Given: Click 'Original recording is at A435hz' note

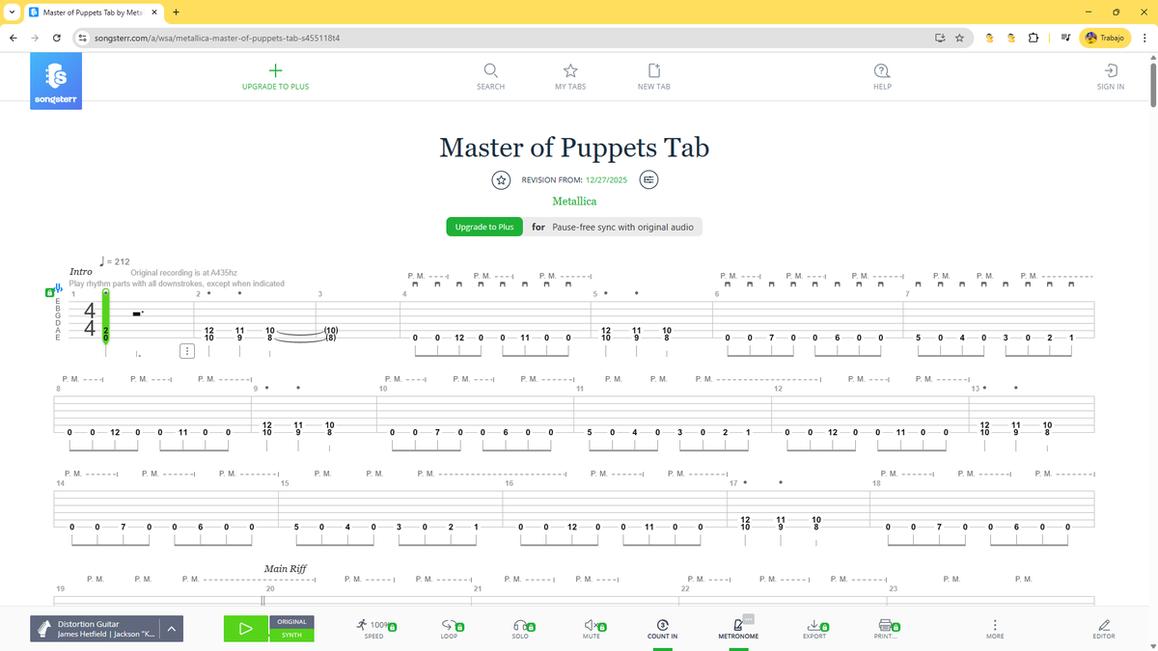Looking at the screenshot, I should (183, 273).
